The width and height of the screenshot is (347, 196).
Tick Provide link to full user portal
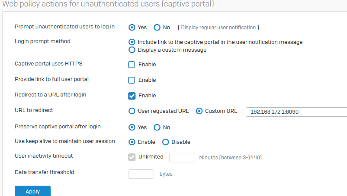tap(132, 80)
